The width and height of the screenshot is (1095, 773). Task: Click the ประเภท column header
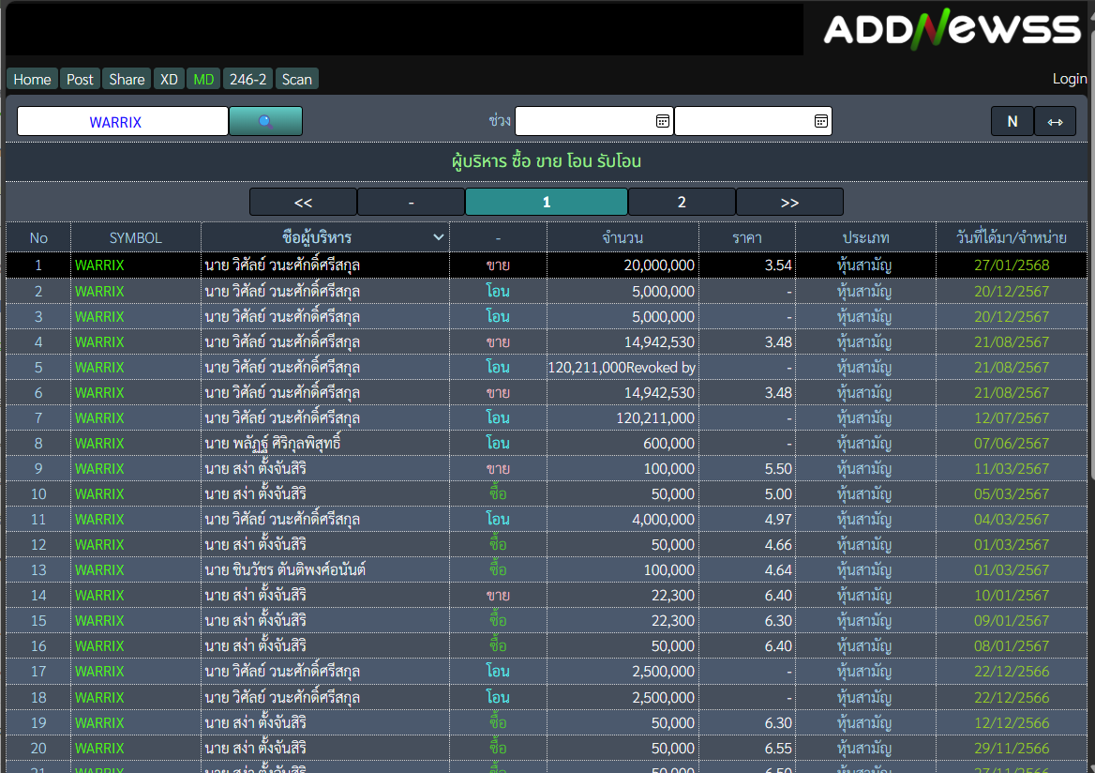pos(866,237)
